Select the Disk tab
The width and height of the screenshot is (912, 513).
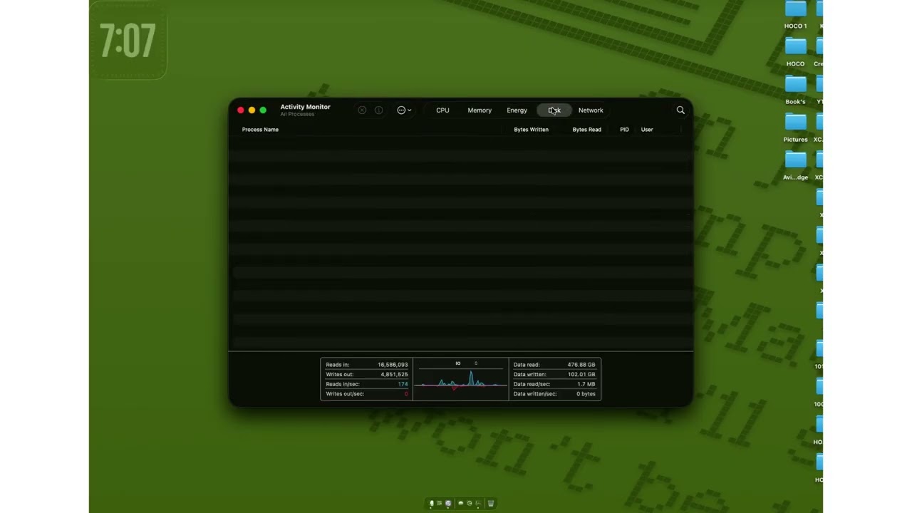[x=554, y=110]
